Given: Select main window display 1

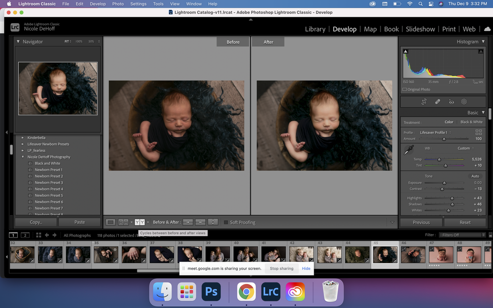Looking at the screenshot, I should tap(13, 235).
